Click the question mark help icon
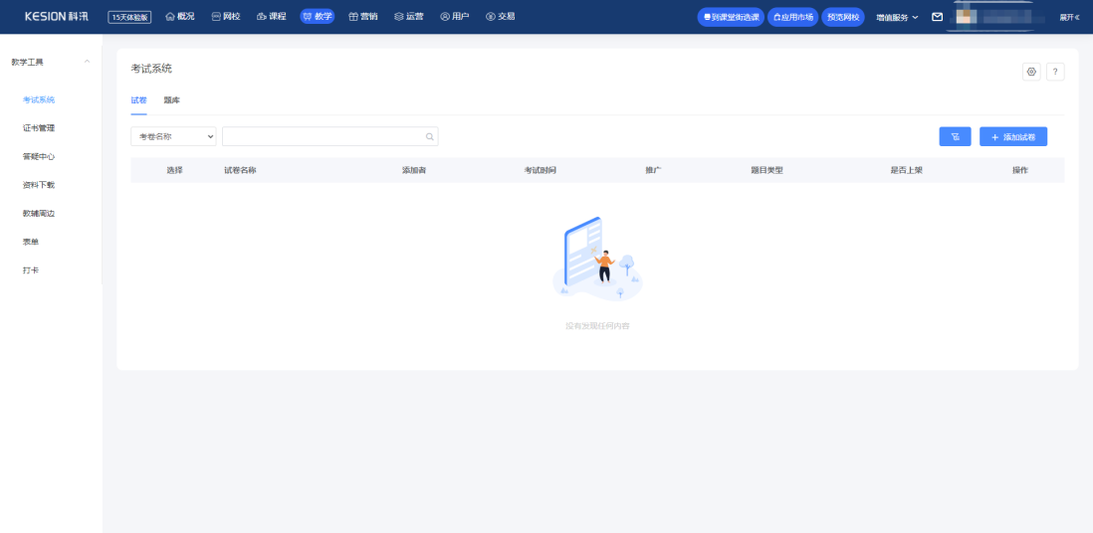This screenshot has width=1093, height=533. [1055, 72]
